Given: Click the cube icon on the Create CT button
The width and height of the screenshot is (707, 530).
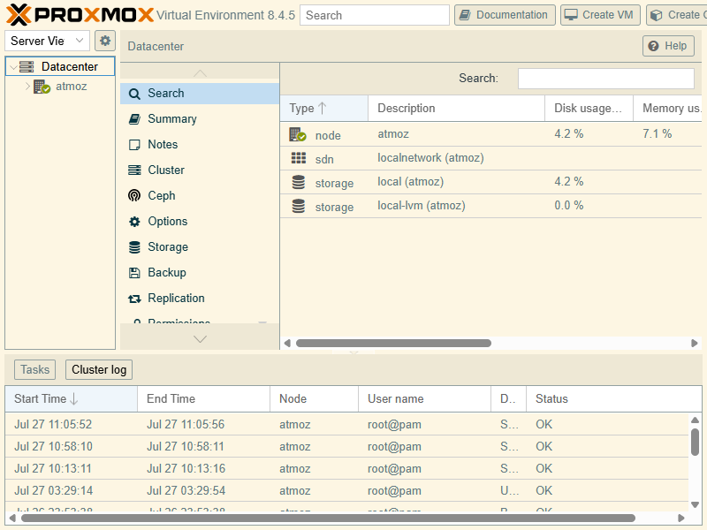Looking at the screenshot, I should (x=657, y=15).
